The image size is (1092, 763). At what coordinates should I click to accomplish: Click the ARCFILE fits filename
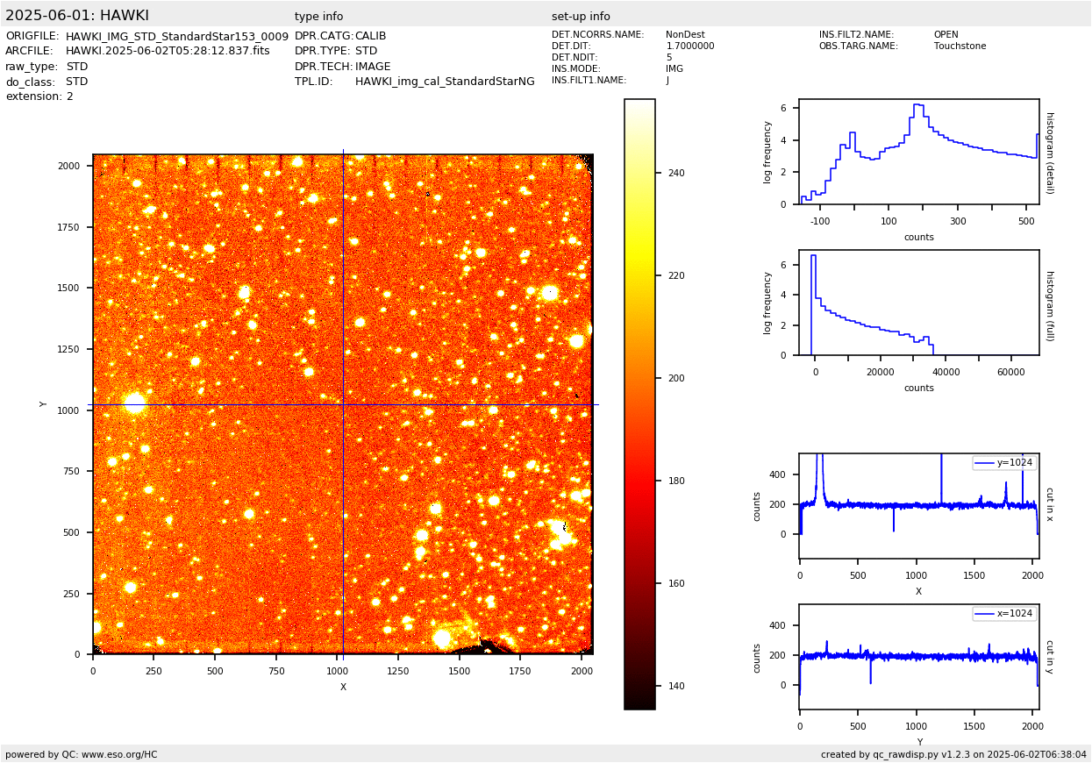point(168,51)
